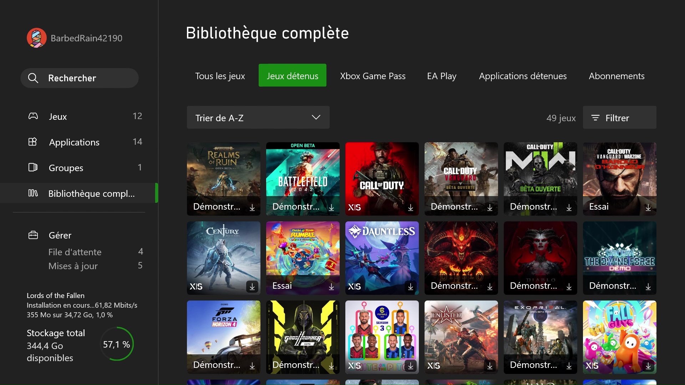This screenshot has width=685, height=385.
Task: Switch to Applications détenues tab
Action: [522, 76]
